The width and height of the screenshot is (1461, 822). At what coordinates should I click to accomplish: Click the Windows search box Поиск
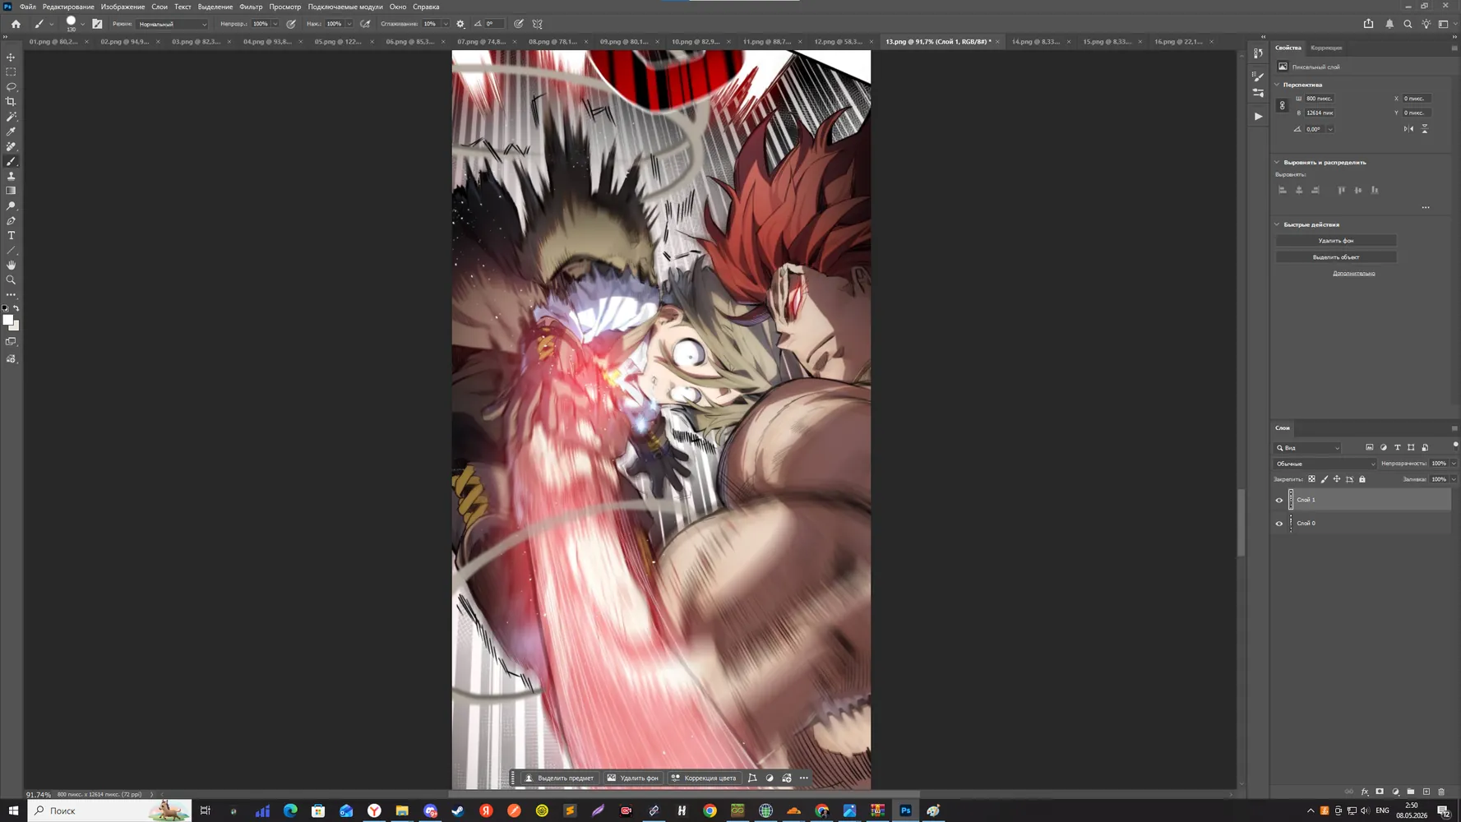109,810
